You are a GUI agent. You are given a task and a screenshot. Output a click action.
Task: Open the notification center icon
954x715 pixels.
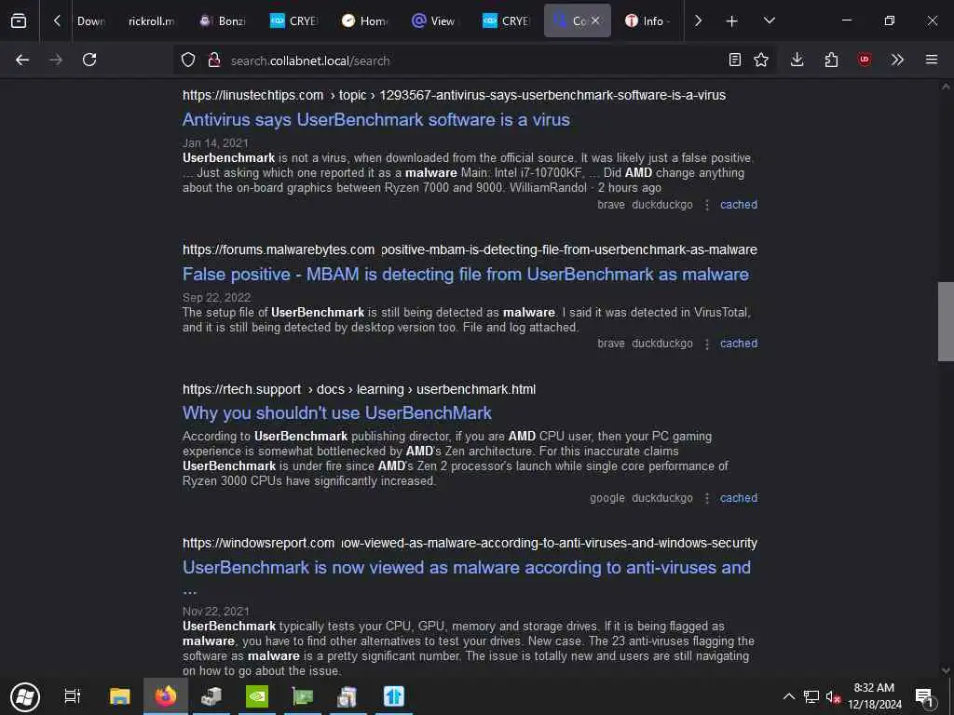tap(925, 697)
